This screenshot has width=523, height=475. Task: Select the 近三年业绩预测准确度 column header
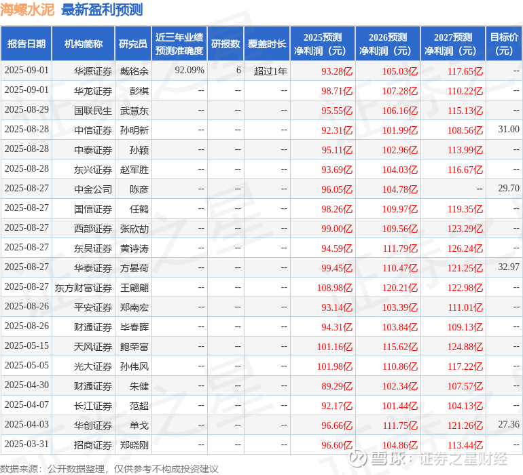tap(179, 43)
